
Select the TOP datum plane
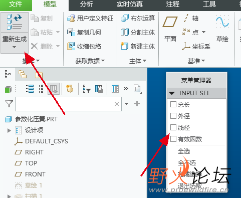pos(26,163)
